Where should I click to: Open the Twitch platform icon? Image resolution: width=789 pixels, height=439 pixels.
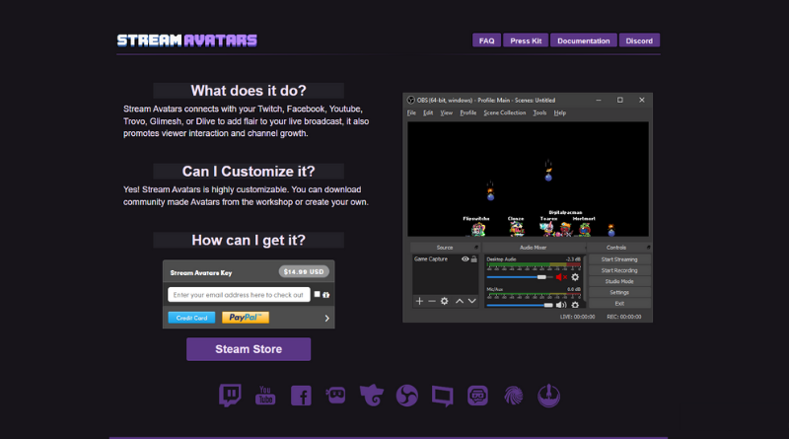230,396
